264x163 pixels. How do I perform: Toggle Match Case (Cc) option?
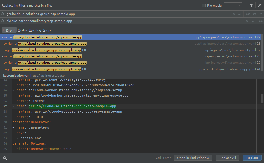[x=248, y=14]
